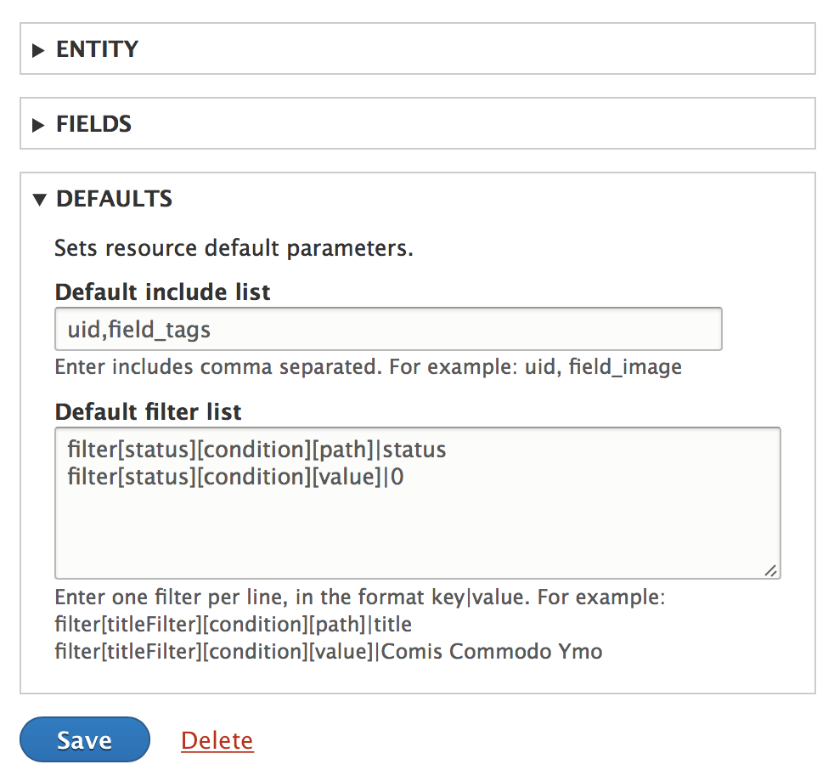Select the Default include list field
Screen dimensions: 834x770
coord(388,328)
